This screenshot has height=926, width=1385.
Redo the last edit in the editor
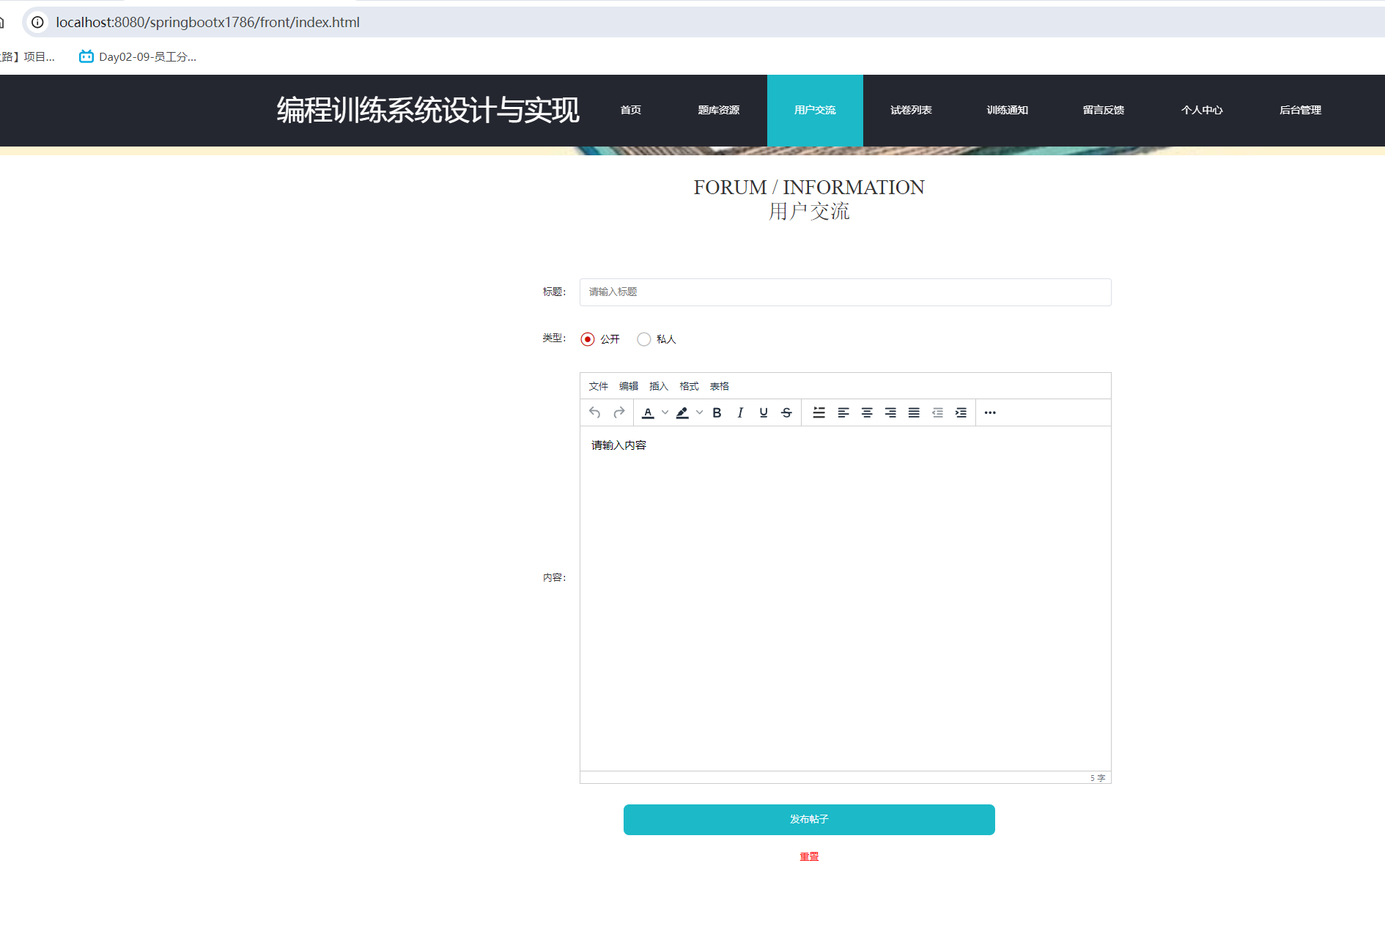618,412
